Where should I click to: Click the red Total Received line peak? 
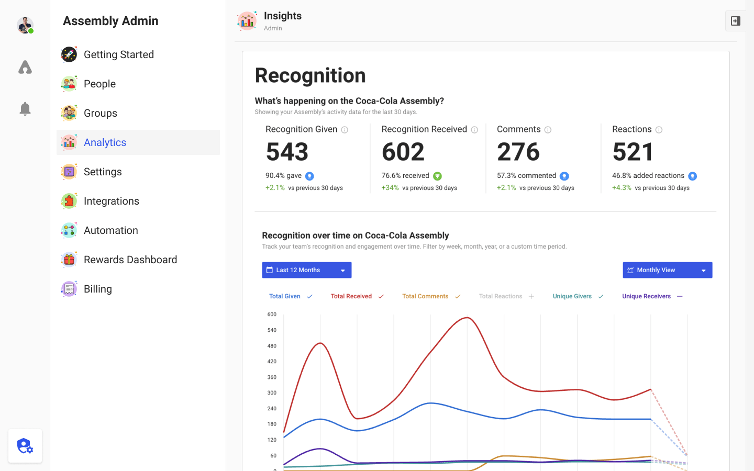click(x=466, y=318)
